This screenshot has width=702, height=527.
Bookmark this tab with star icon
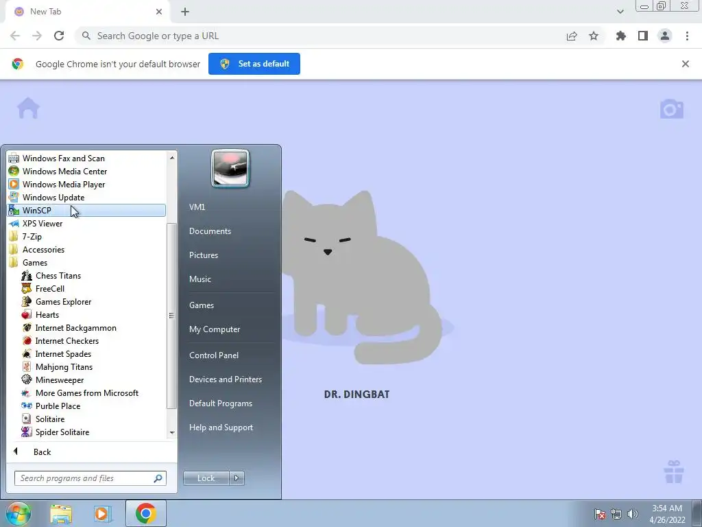594,36
